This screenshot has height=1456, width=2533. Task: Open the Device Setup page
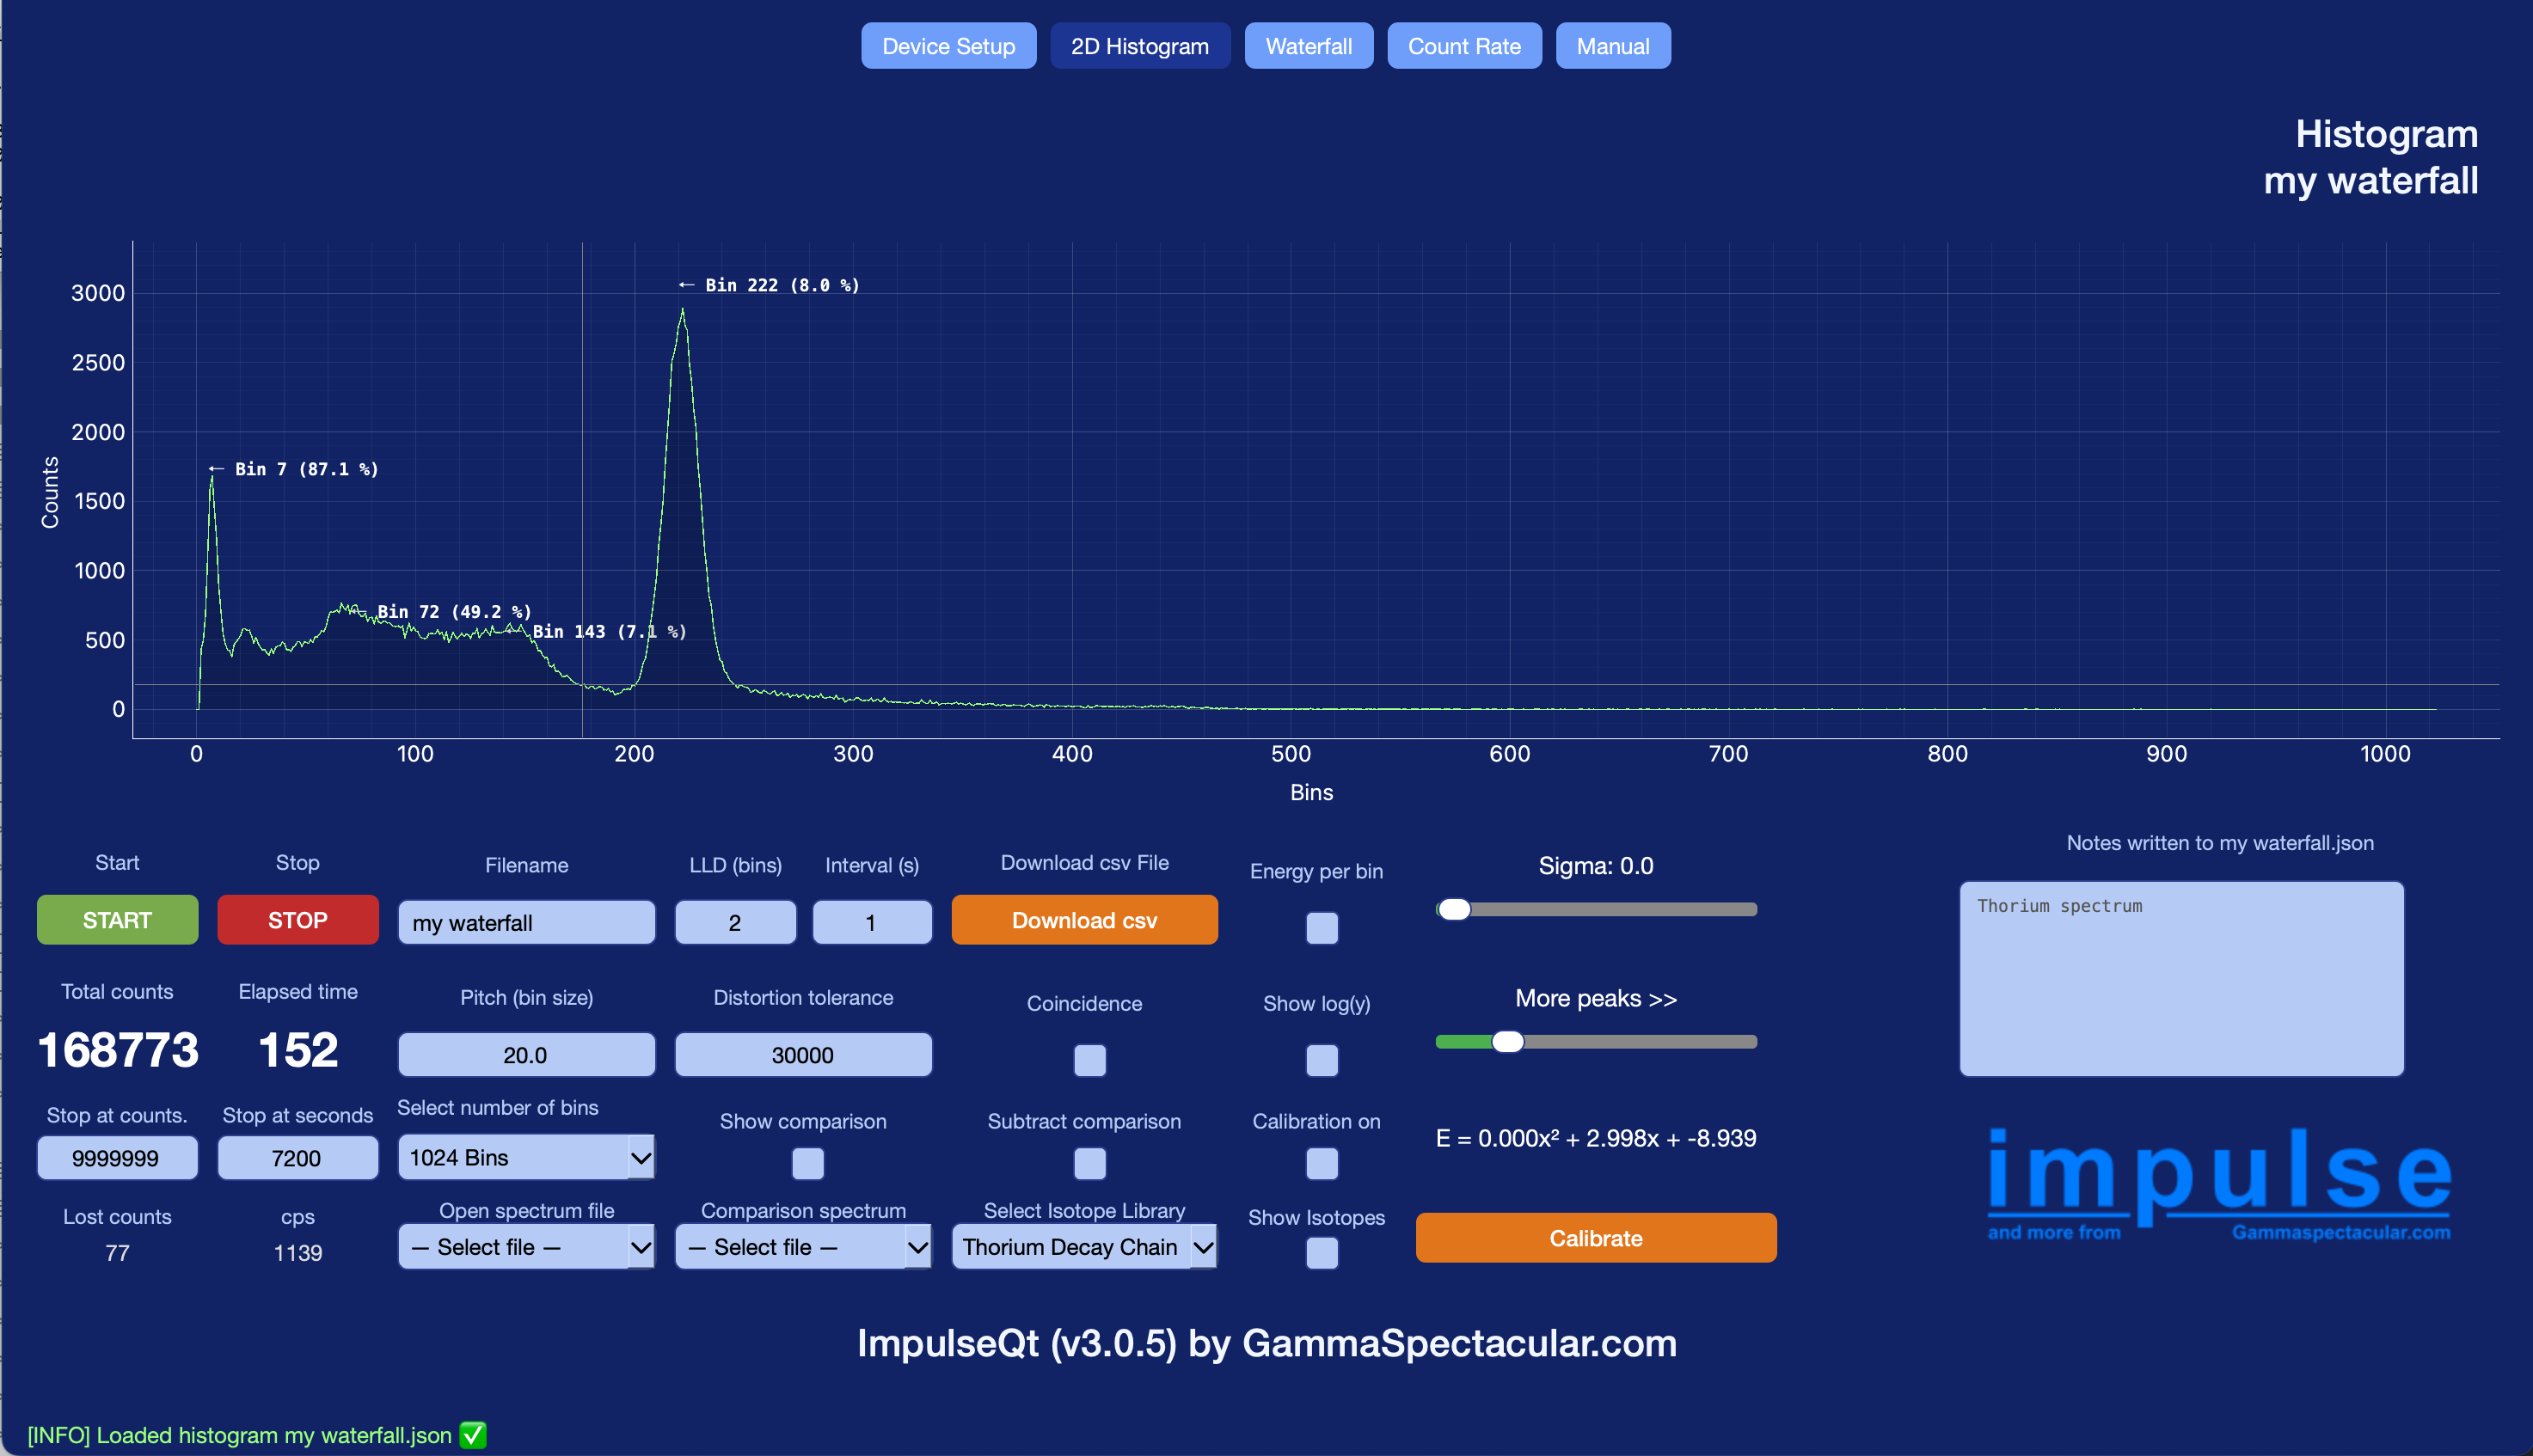(x=948, y=45)
